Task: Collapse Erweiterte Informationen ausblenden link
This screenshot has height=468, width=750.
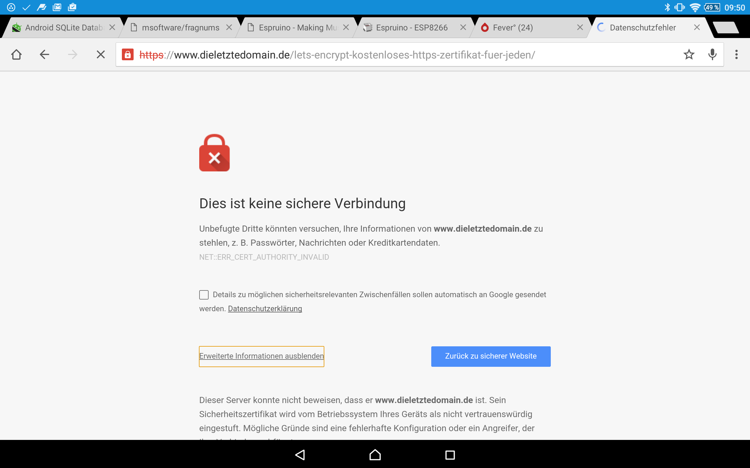Action: (261, 356)
